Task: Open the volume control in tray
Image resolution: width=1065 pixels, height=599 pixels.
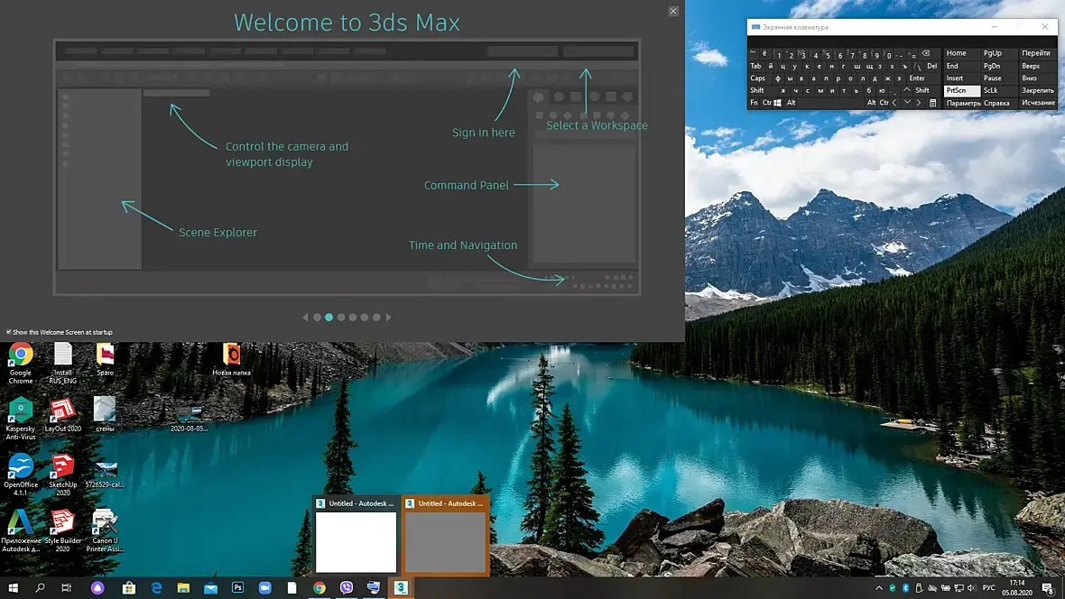Action: click(x=971, y=587)
